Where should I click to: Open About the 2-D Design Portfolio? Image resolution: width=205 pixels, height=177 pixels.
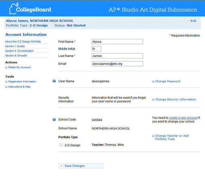pyautogui.click(x=23, y=41)
